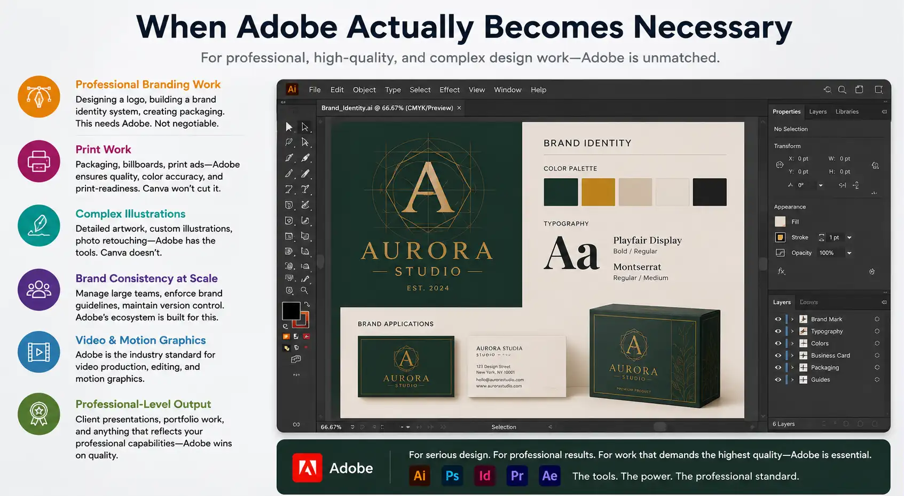Select the Zoom magnifier tool in toolbar

304,290
